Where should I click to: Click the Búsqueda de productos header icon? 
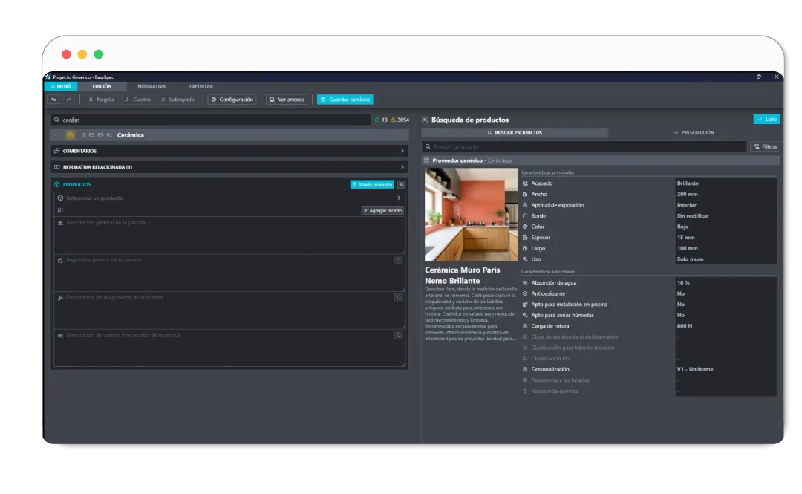[x=425, y=120]
